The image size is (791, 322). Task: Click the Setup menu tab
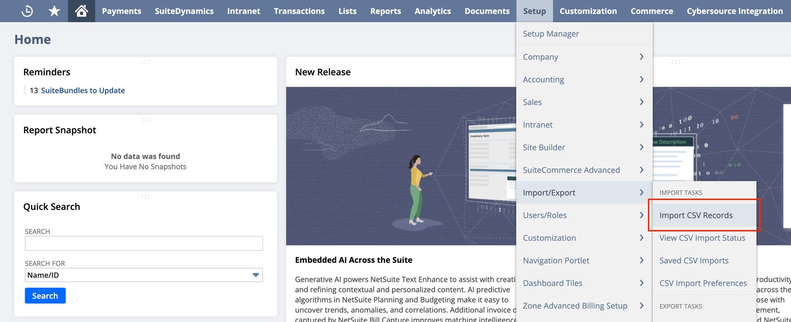pos(534,11)
